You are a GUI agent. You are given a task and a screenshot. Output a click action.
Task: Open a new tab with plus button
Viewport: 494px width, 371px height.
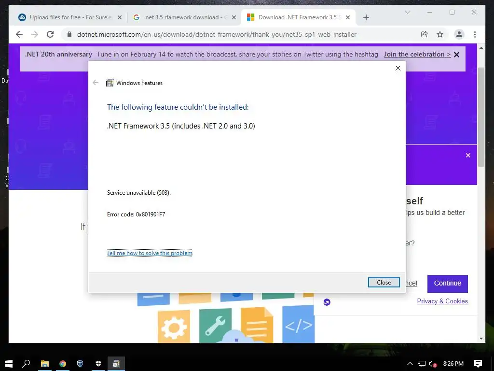click(x=366, y=17)
